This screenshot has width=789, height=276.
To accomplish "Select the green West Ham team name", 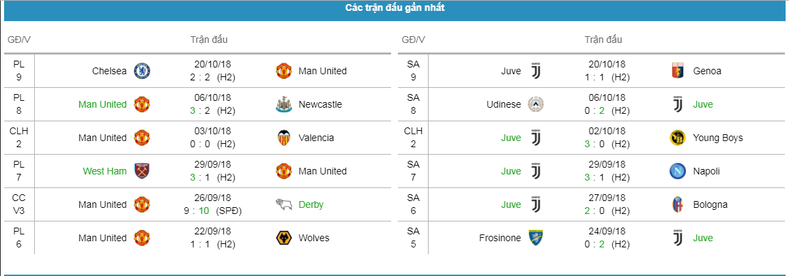I will click(x=104, y=172).
